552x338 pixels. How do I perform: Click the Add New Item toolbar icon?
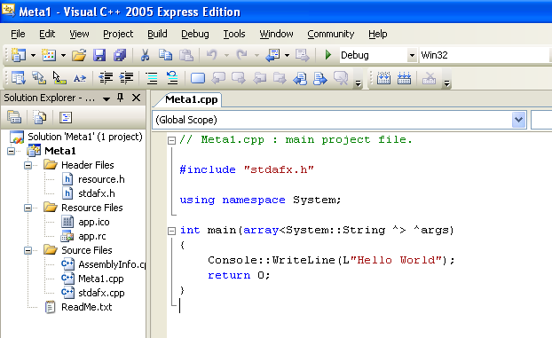(49, 55)
